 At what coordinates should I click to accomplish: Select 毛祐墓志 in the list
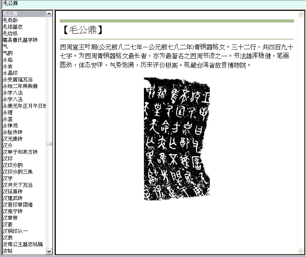click(13, 27)
